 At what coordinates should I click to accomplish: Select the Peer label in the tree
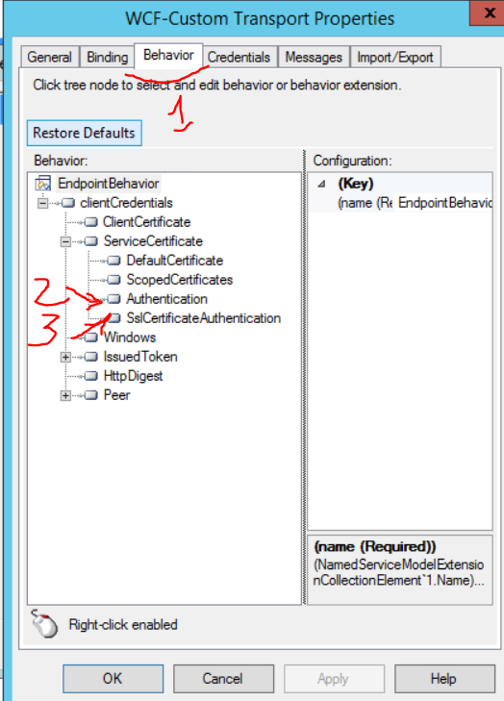click(x=116, y=395)
